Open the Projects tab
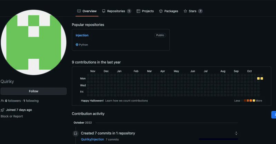276x144 pixels. point(145,11)
